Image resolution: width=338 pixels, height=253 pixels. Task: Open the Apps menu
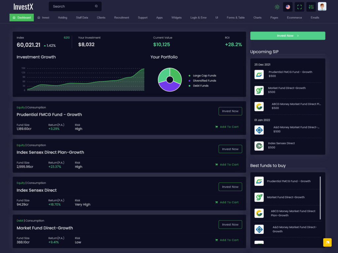click(x=159, y=18)
